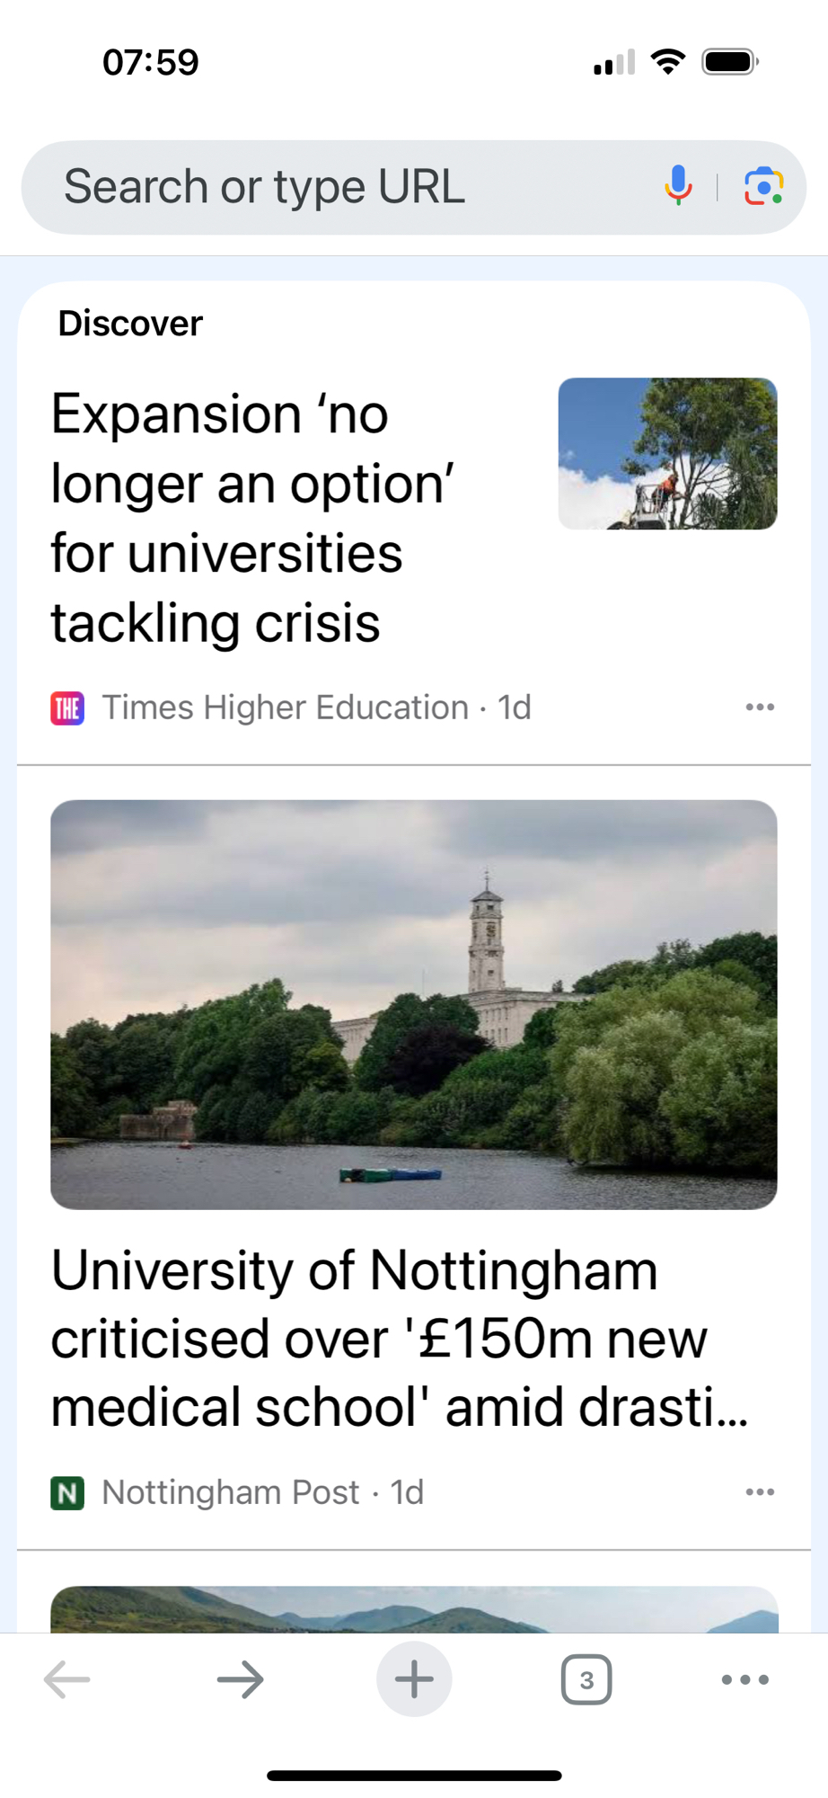Screen dimensions: 828x1798
Task: Open the browser's three-dot menu
Action: click(745, 1678)
